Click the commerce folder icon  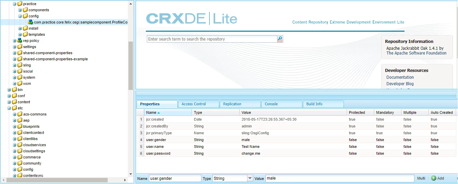coord(20,157)
